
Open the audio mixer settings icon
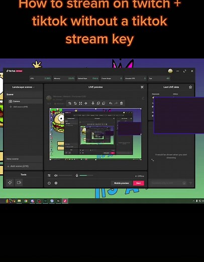[49, 175]
